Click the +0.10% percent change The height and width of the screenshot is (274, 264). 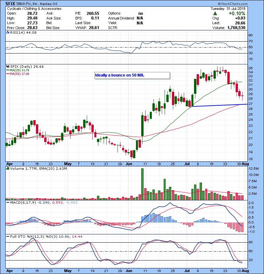237,14
